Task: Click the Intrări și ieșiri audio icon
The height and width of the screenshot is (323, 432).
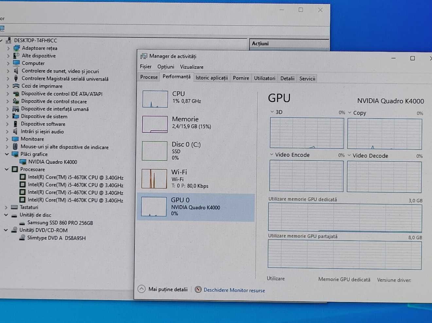Action: [15, 131]
